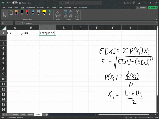Open the Formulas tab
Screen dimensions: 159x119
click(x=40, y=7)
